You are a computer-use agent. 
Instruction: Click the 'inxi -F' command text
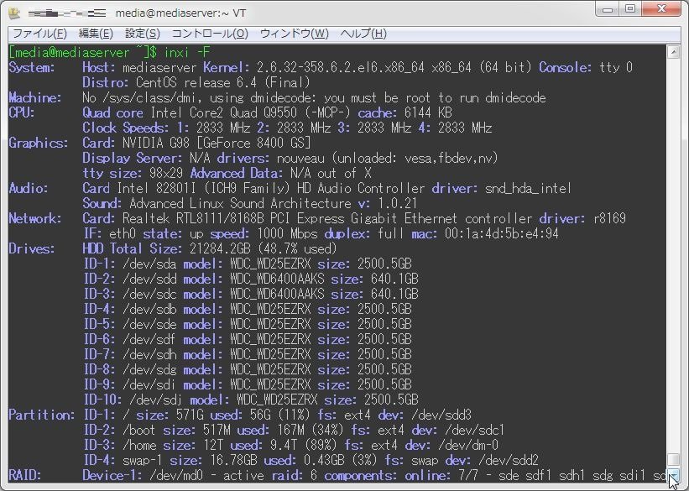[187, 52]
